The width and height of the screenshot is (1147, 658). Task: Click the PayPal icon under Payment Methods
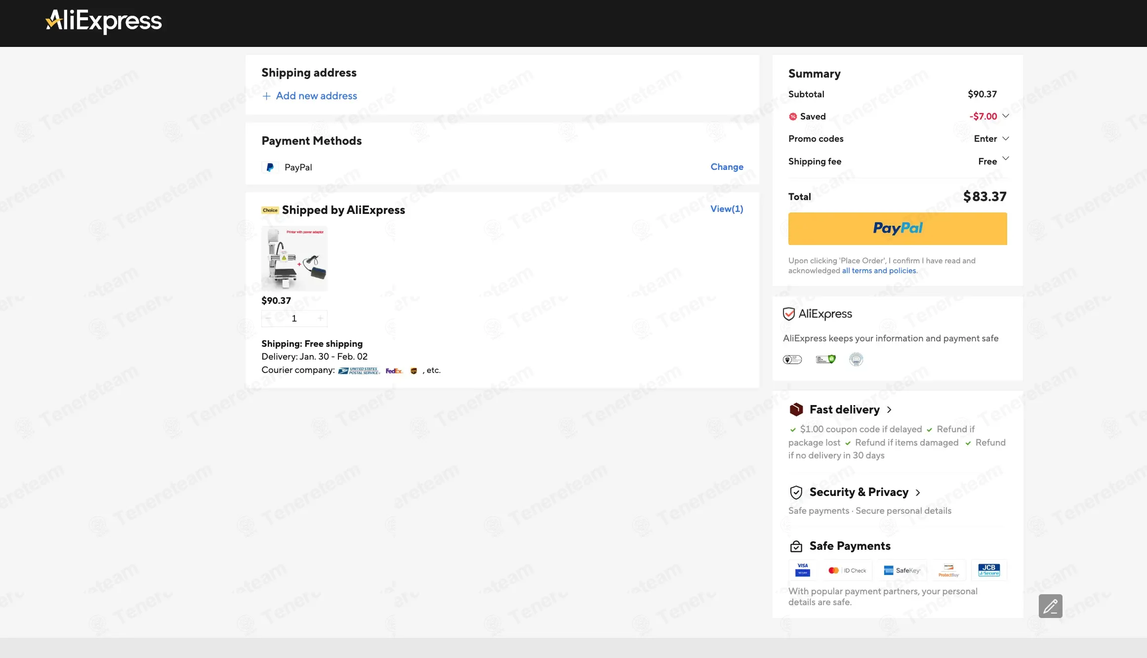[x=270, y=167]
